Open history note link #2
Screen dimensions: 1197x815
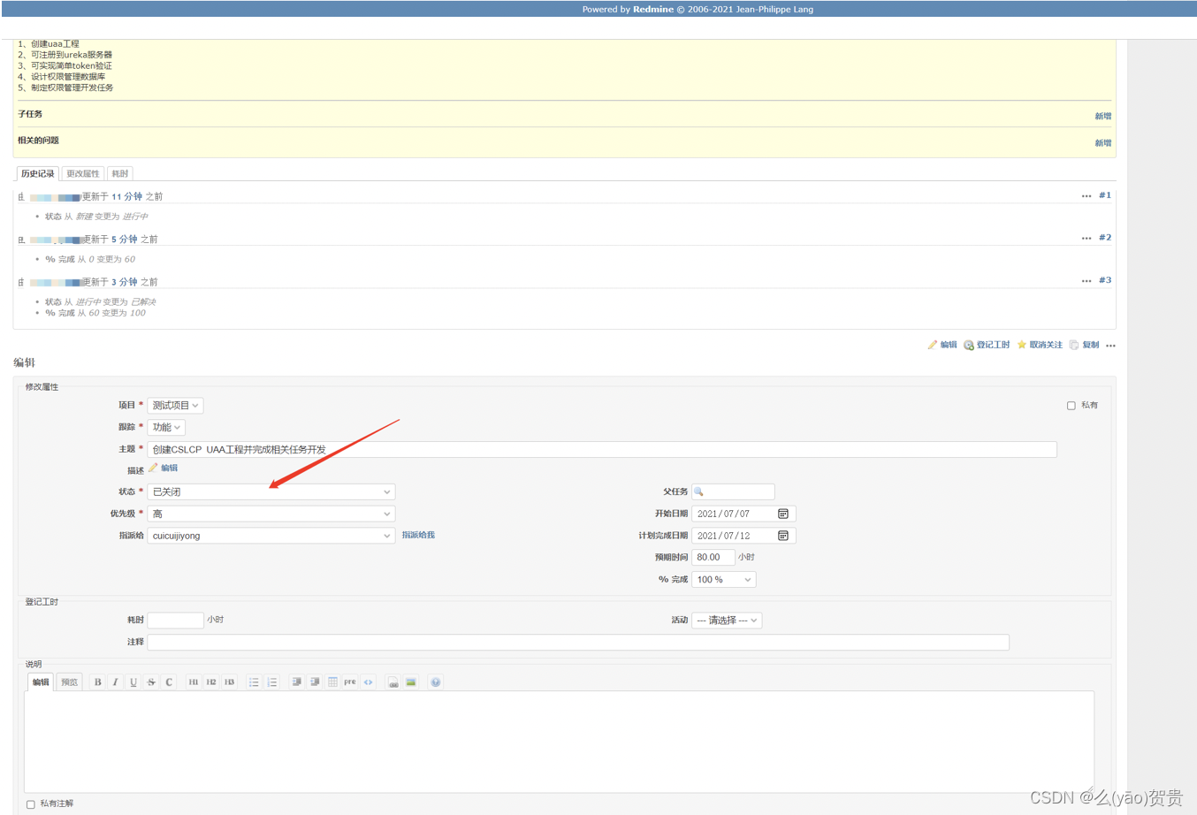point(1105,238)
